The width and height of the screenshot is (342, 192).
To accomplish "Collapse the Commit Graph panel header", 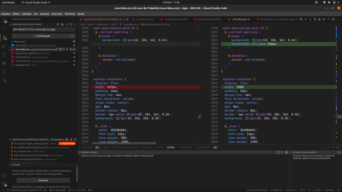I will click(x=80, y=153).
